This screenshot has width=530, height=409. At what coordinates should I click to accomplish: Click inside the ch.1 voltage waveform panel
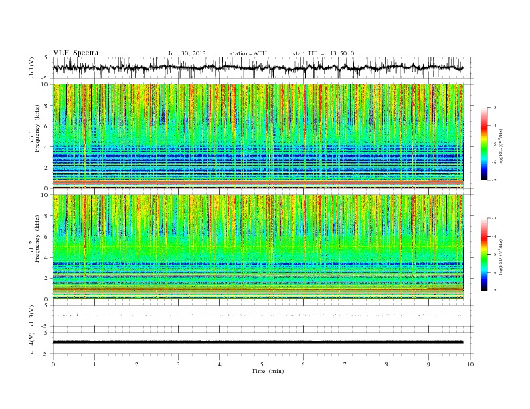pyautogui.click(x=263, y=67)
